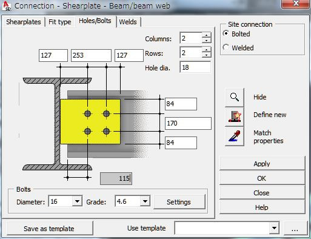311x239 pixels.
Task: Open the bolt Grade dropdown
Action: 145,201
